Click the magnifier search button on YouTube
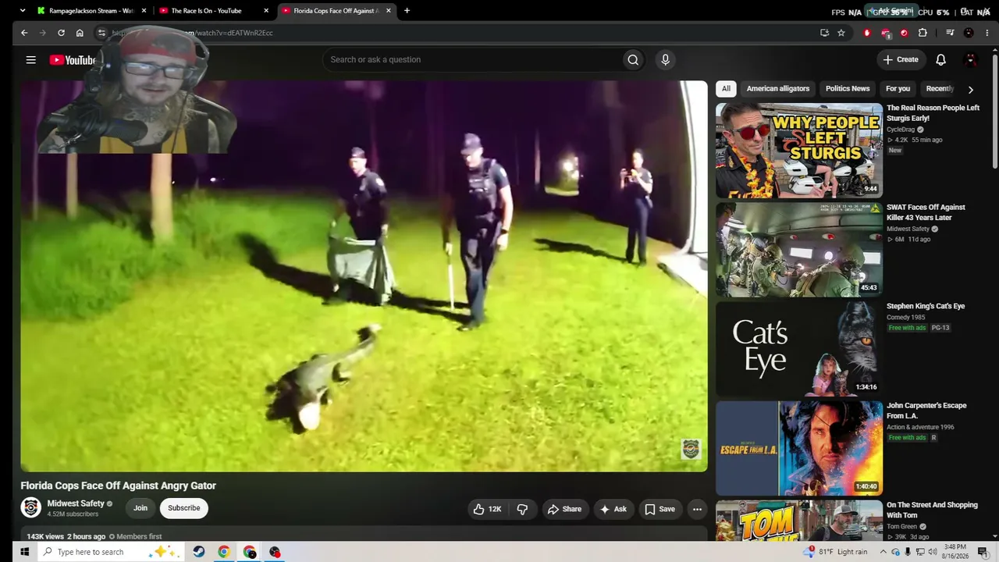Image resolution: width=999 pixels, height=562 pixels. click(633, 59)
